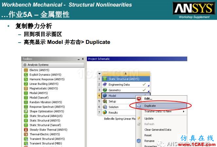Screen dimensions: 217x147
Task: Select the Modal (Samcef) icon
Action: [x=26, y=98]
